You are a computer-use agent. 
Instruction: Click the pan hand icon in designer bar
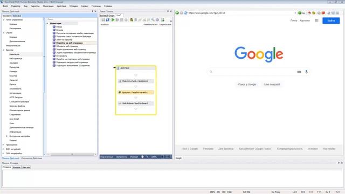pyautogui.click(x=142, y=157)
